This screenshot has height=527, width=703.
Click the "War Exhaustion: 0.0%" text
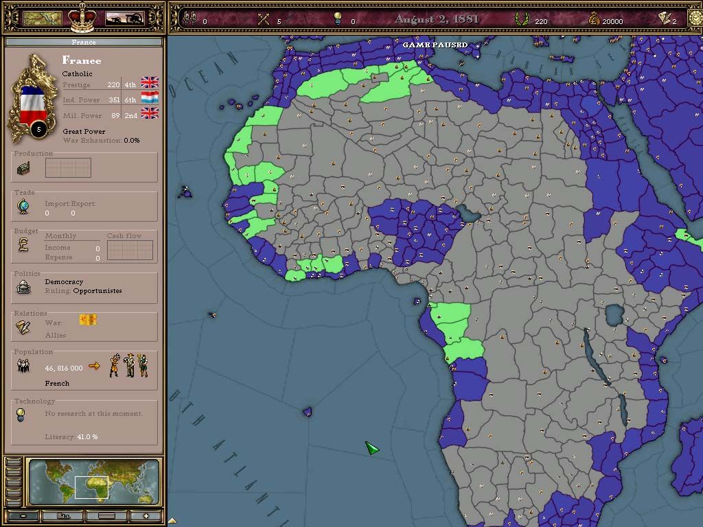coord(101,140)
